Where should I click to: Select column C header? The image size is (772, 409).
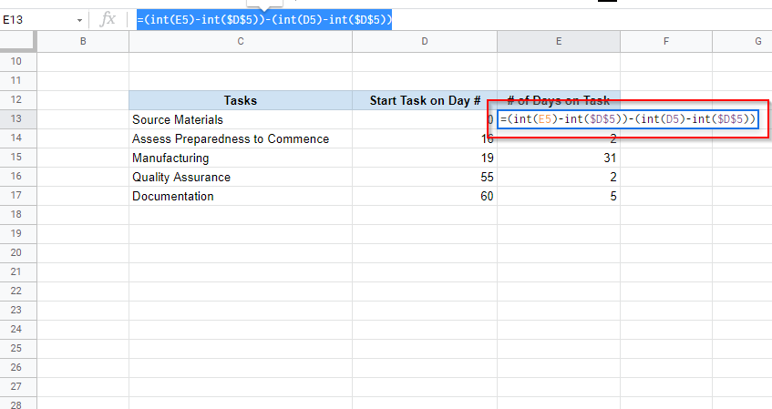[240, 42]
